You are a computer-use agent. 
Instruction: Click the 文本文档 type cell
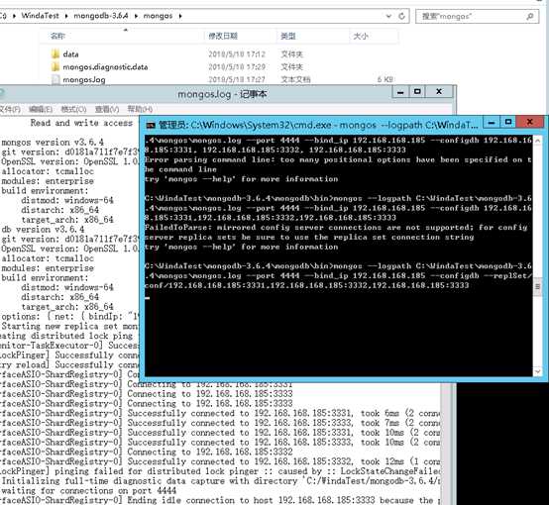[295, 80]
